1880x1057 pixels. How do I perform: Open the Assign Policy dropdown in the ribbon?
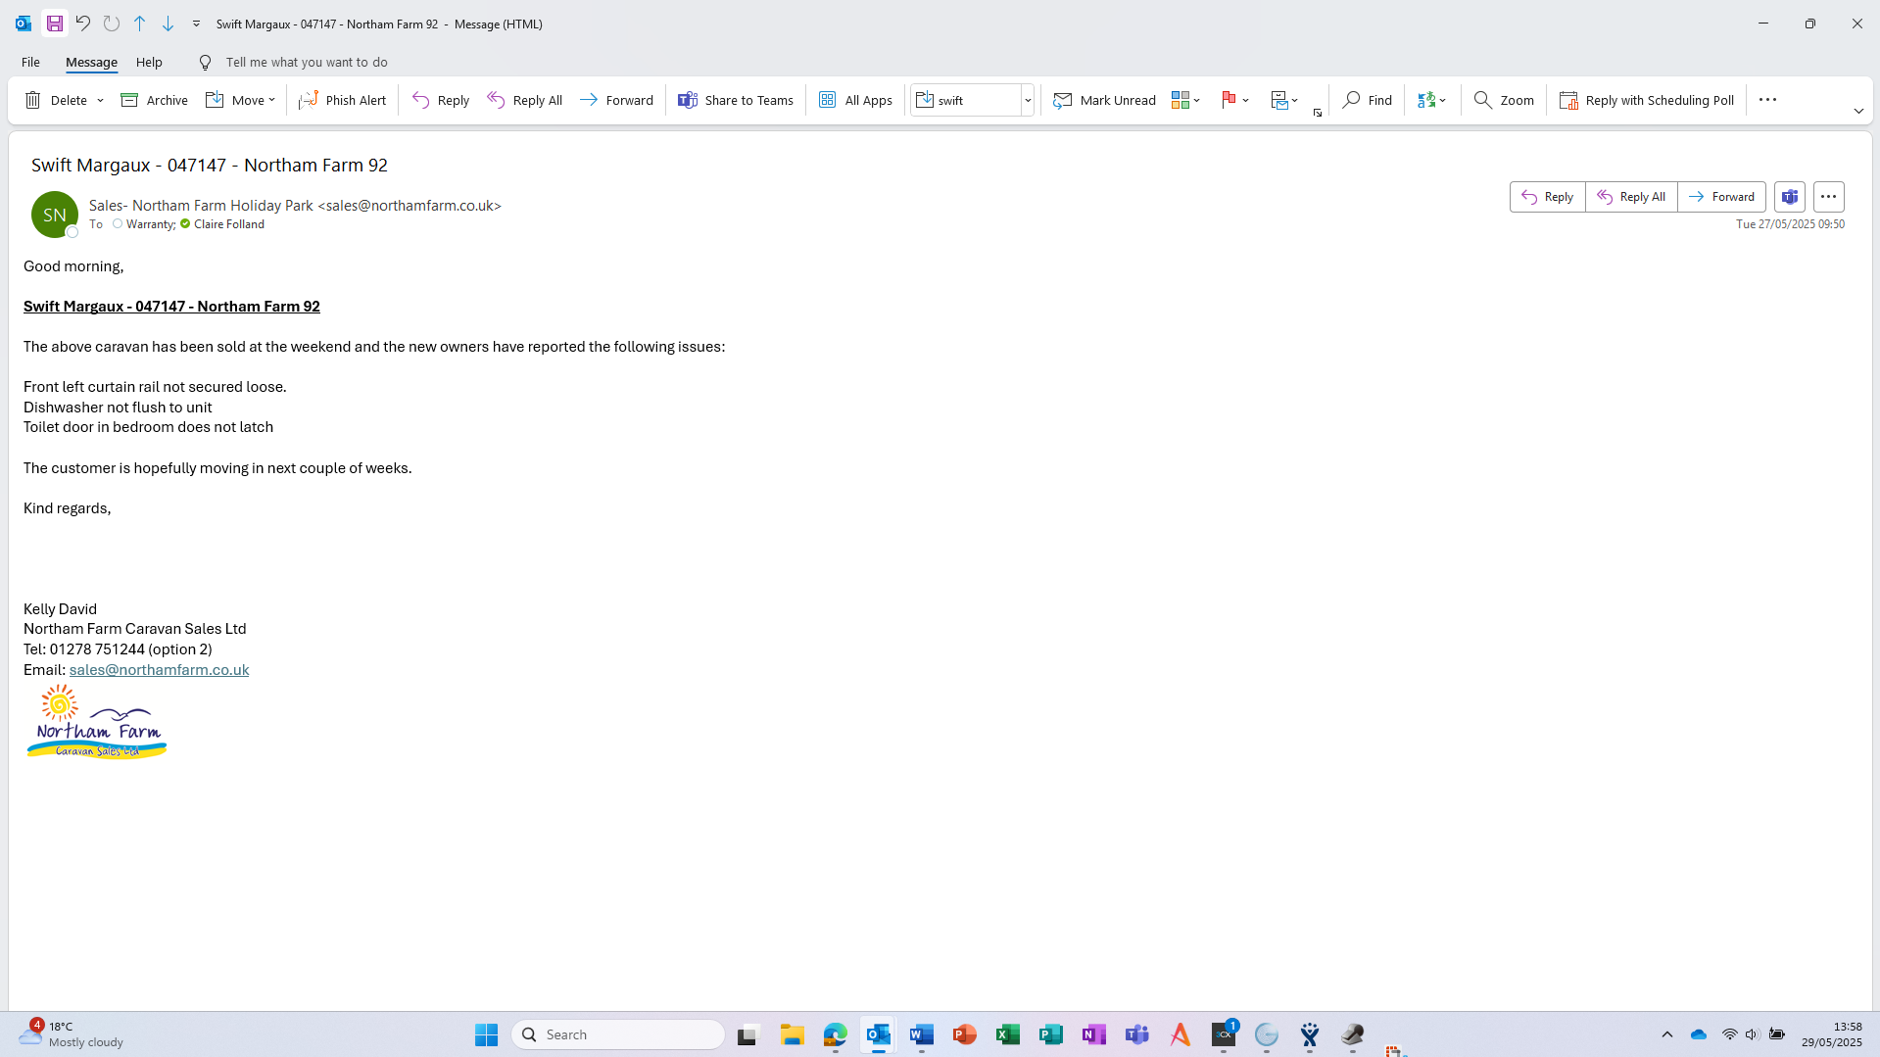pyautogui.click(x=1283, y=100)
